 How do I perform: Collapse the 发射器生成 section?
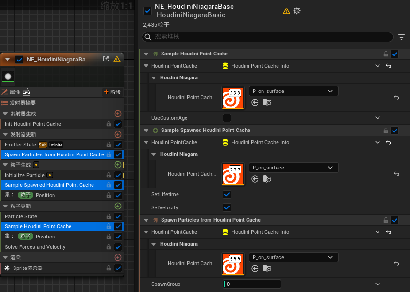pos(5,114)
